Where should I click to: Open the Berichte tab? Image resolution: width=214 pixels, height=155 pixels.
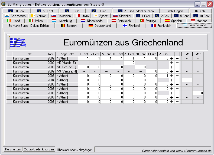coord(200,11)
